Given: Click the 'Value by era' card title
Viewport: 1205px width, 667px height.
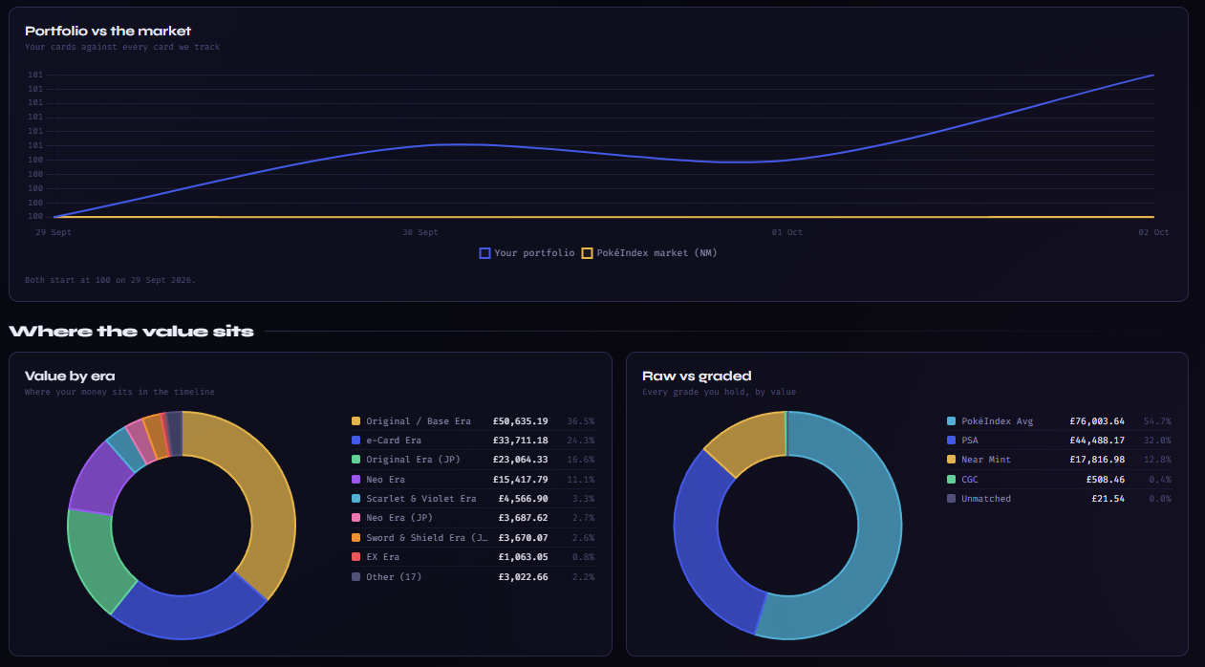Looking at the screenshot, I should (x=70, y=376).
